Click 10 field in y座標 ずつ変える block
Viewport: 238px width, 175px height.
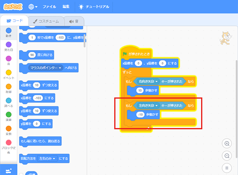click(x=36, y=111)
